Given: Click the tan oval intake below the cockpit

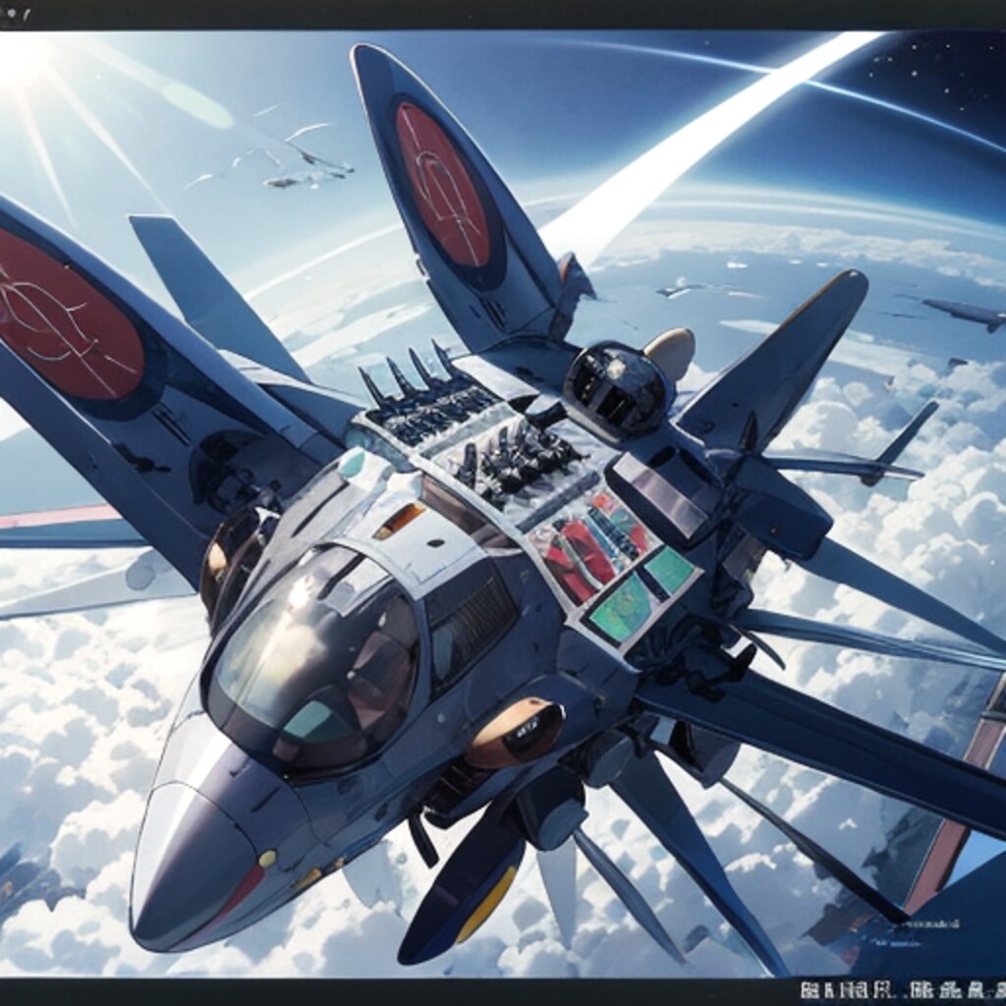Looking at the screenshot, I should (x=514, y=732).
